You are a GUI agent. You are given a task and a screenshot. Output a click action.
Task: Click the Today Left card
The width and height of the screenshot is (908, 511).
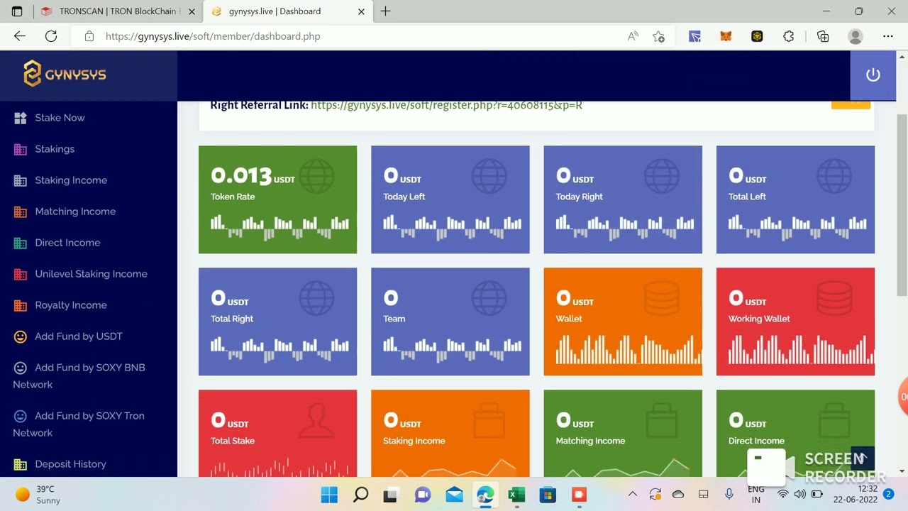(x=450, y=199)
